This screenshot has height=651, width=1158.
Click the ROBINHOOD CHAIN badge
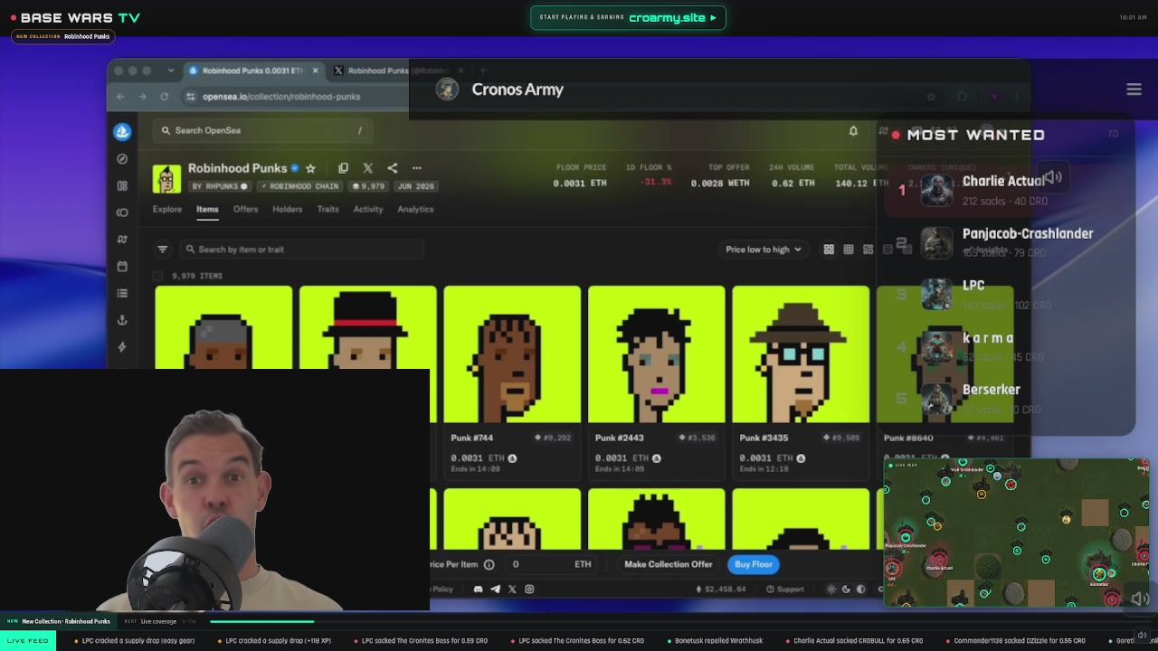pyautogui.click(x=298, y=186)
